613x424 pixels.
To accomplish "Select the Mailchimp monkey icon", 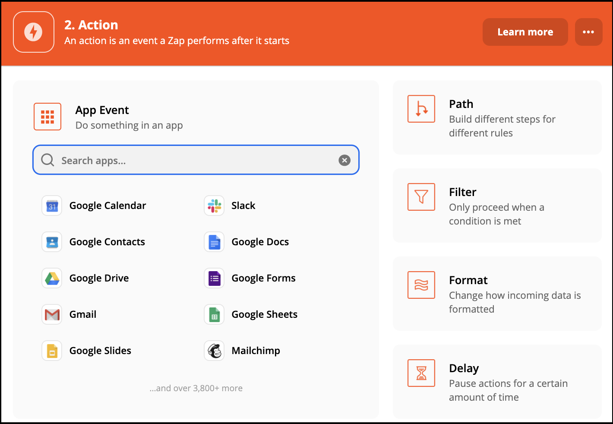I will pyautogui.click(x=214, y=351).
